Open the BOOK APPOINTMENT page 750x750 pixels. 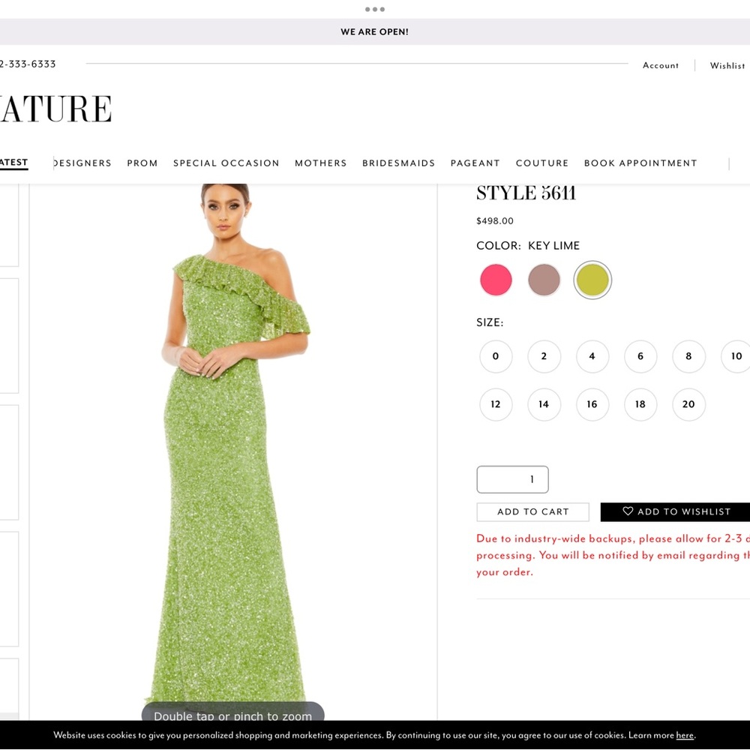click(x=640, y=163)
